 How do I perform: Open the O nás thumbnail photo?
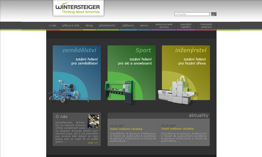(93, 121)
